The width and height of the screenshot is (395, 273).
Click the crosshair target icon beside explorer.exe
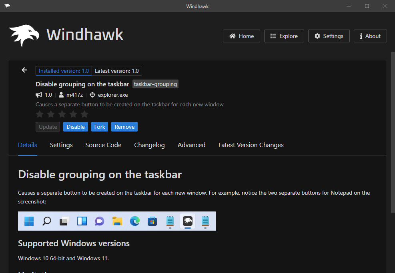point(92,95)
